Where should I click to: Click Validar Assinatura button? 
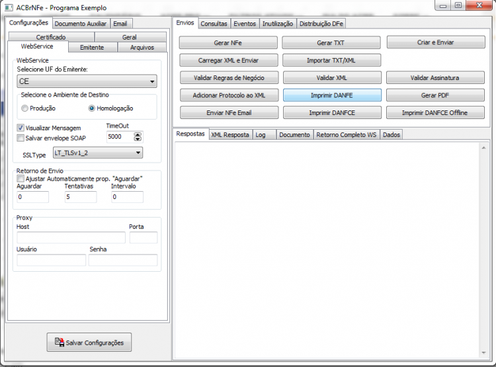[x=435, y=78]
